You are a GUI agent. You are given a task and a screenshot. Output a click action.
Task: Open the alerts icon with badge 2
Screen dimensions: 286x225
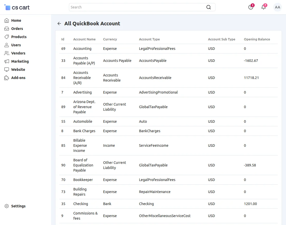[251, 7]
